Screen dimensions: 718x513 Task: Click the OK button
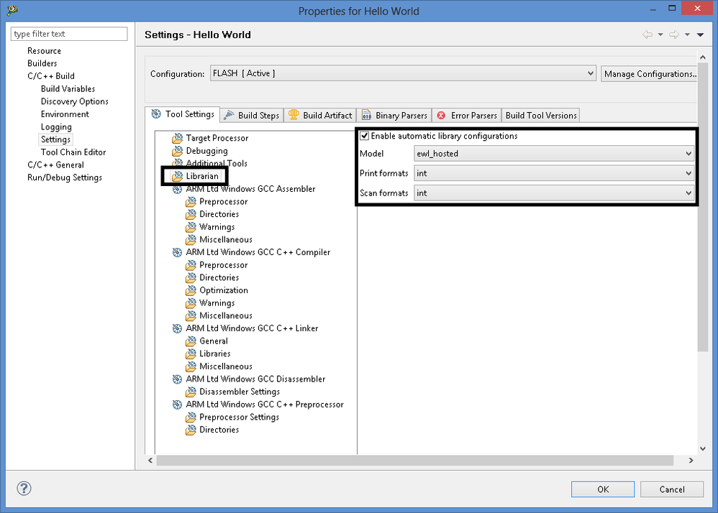pos(603,489)
